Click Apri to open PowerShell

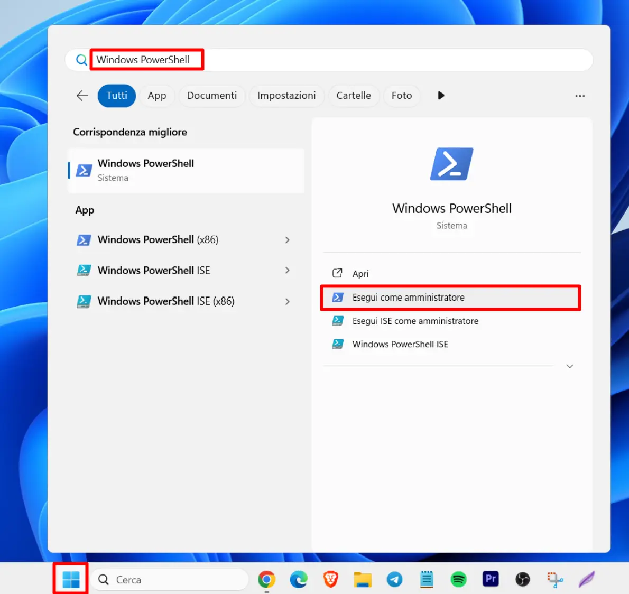(x=452, y=274)
